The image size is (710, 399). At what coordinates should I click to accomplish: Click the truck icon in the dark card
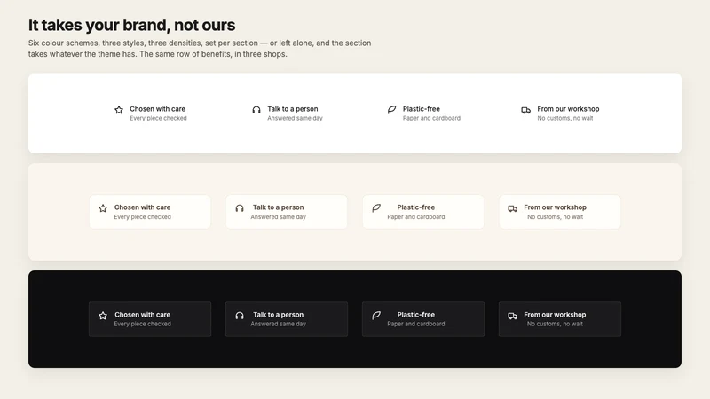pos(513,316)
